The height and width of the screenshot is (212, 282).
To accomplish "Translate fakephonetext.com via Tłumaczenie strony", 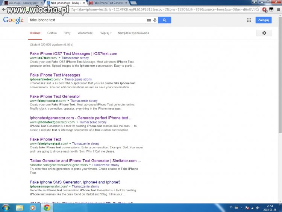I will 84,101.
